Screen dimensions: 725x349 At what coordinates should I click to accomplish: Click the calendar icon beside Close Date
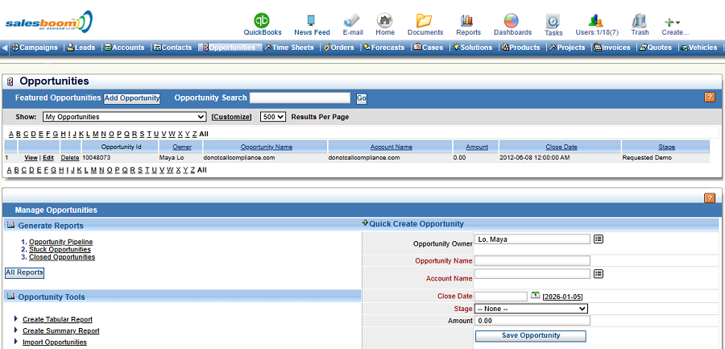pyautogui.click(x=536, y=296)
